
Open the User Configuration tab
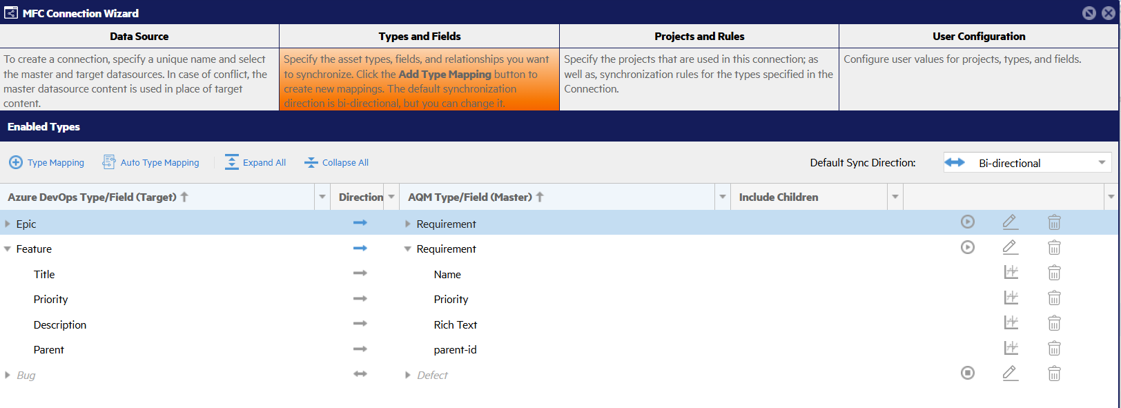[978, 37]
